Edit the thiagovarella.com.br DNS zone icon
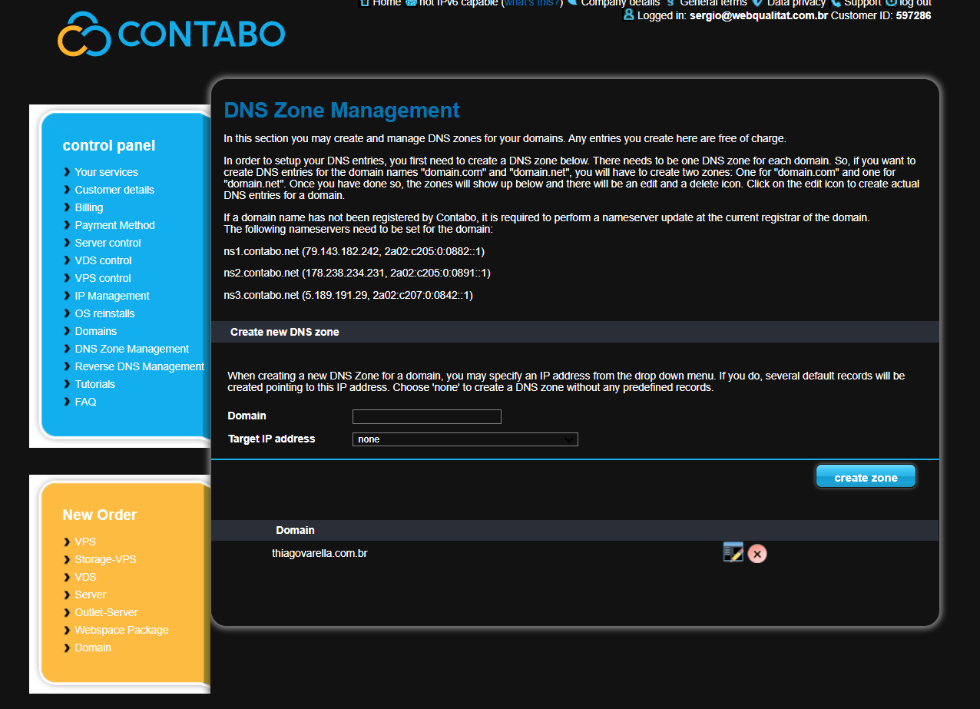Viewport: 980px width, 709px height. pyautogui.click(x=733, y=552)
